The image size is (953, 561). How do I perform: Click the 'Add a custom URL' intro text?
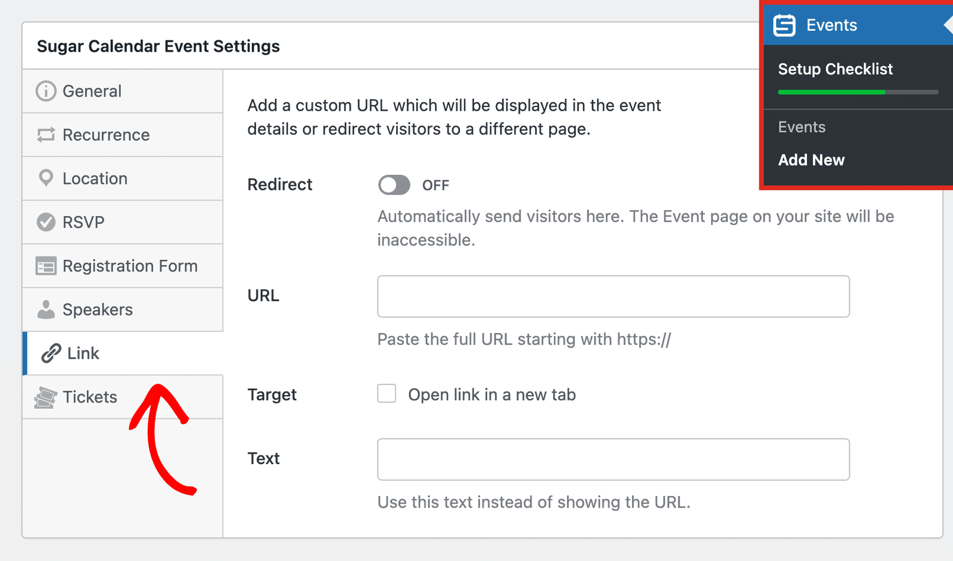click(x=454, y=117)
